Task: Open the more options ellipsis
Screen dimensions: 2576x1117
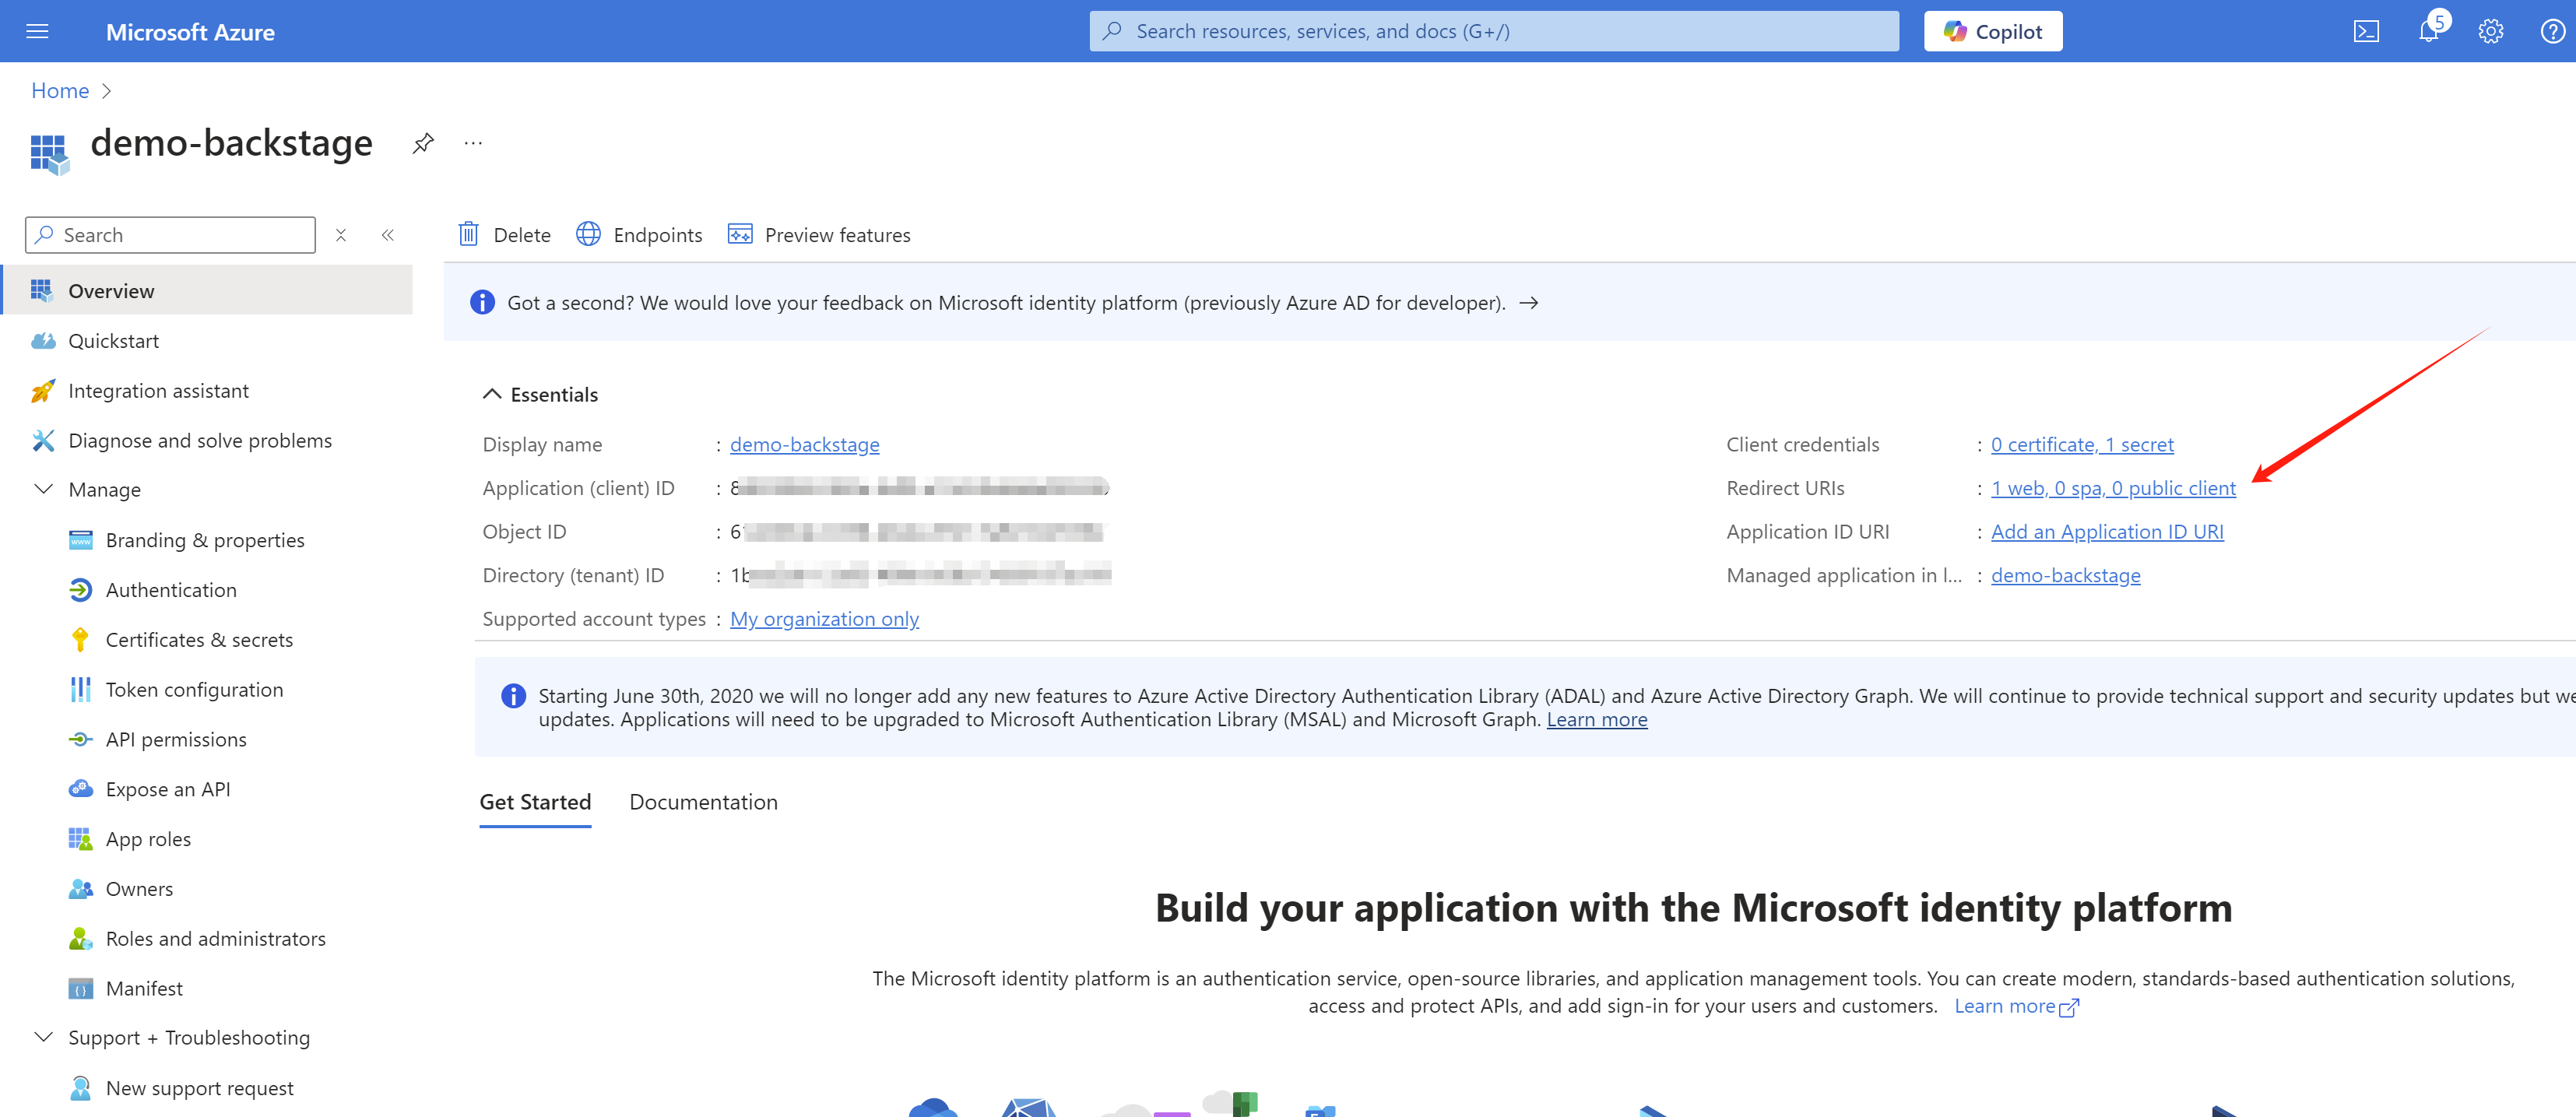Action: click(x=473, y=143)
